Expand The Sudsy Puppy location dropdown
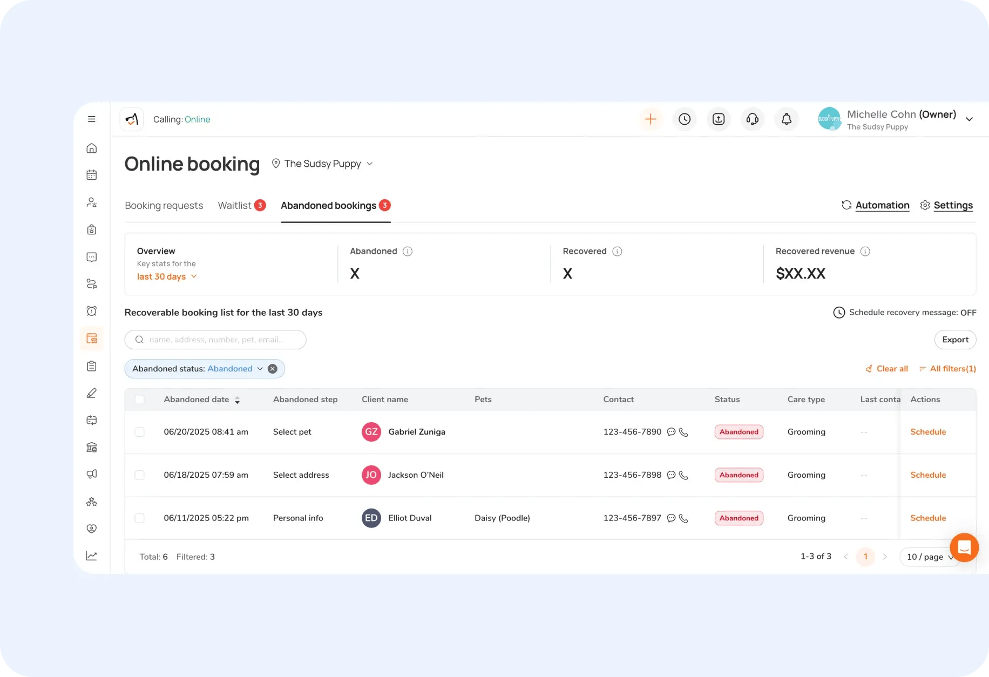The height and width of the screenshot is (677, 989). 322,164
